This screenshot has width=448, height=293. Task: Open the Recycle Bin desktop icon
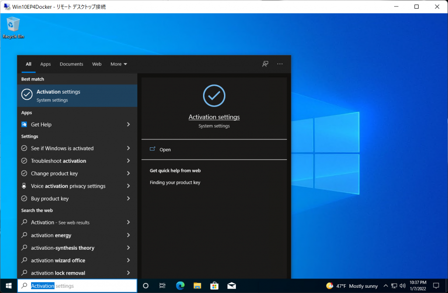point(13,28)
